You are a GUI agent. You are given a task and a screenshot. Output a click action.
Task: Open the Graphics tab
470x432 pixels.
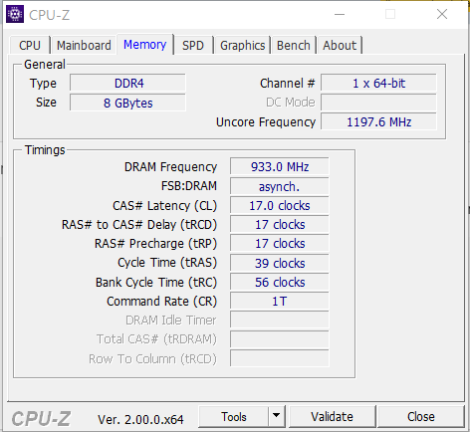[x=243, y=45]
